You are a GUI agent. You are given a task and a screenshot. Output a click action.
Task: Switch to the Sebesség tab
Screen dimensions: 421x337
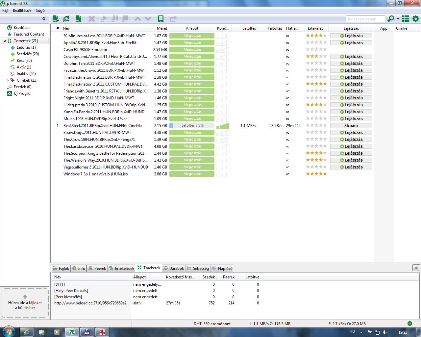point(198,268)
